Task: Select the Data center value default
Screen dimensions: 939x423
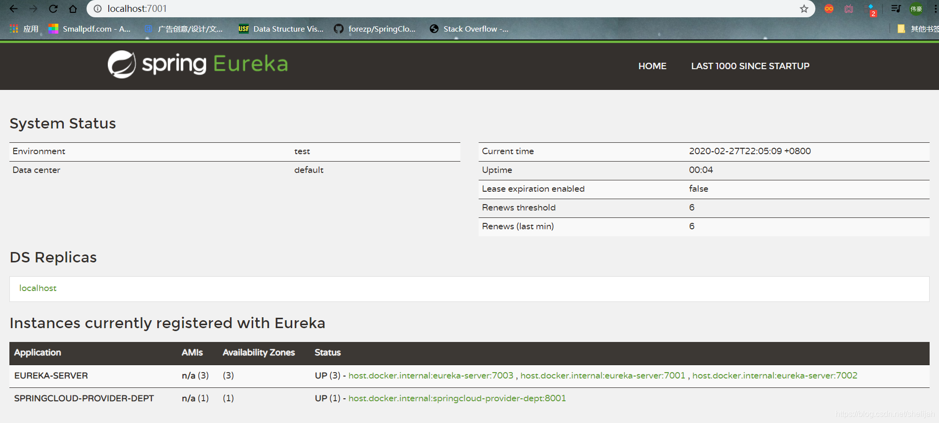Action: click(309, 170)
